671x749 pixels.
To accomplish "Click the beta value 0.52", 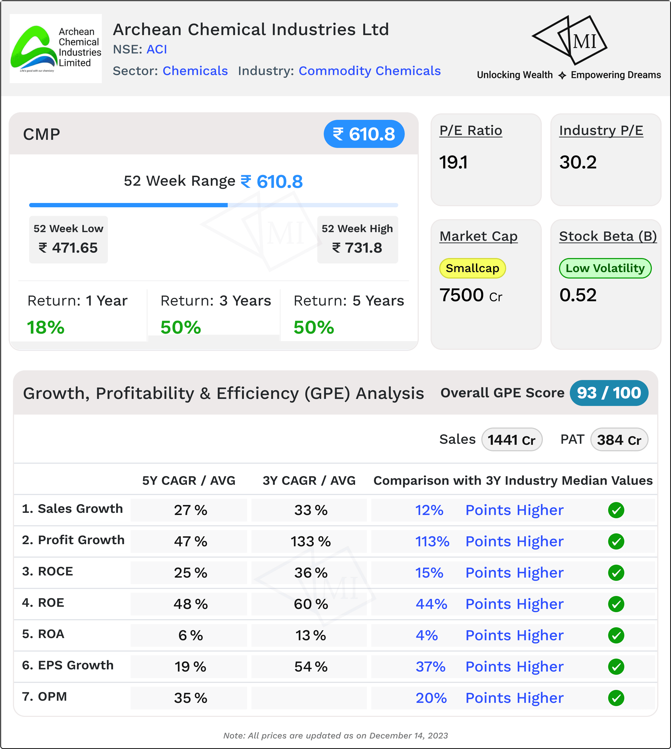I will pyautogui.click(x=578, y=295).
